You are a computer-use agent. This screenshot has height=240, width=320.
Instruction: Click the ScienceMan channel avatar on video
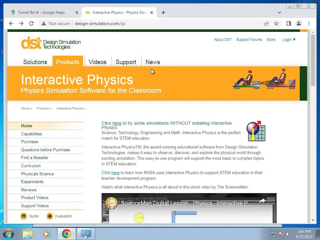[x=112, y=203]
